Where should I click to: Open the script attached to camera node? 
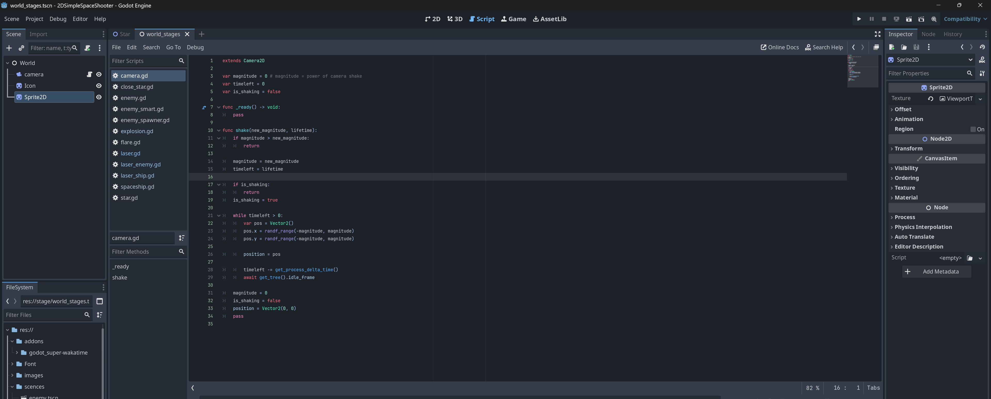[x=89, y=74]
